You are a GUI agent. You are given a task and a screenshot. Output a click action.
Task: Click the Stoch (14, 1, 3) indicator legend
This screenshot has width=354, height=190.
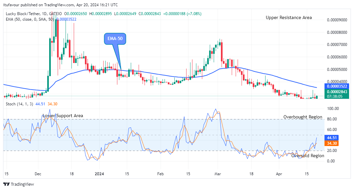click(x=19, y=104)
